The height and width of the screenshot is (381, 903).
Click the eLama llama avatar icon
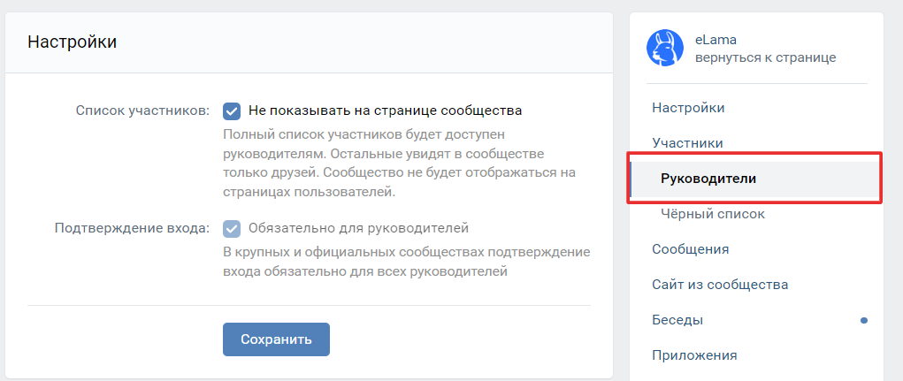pos(665,49)
